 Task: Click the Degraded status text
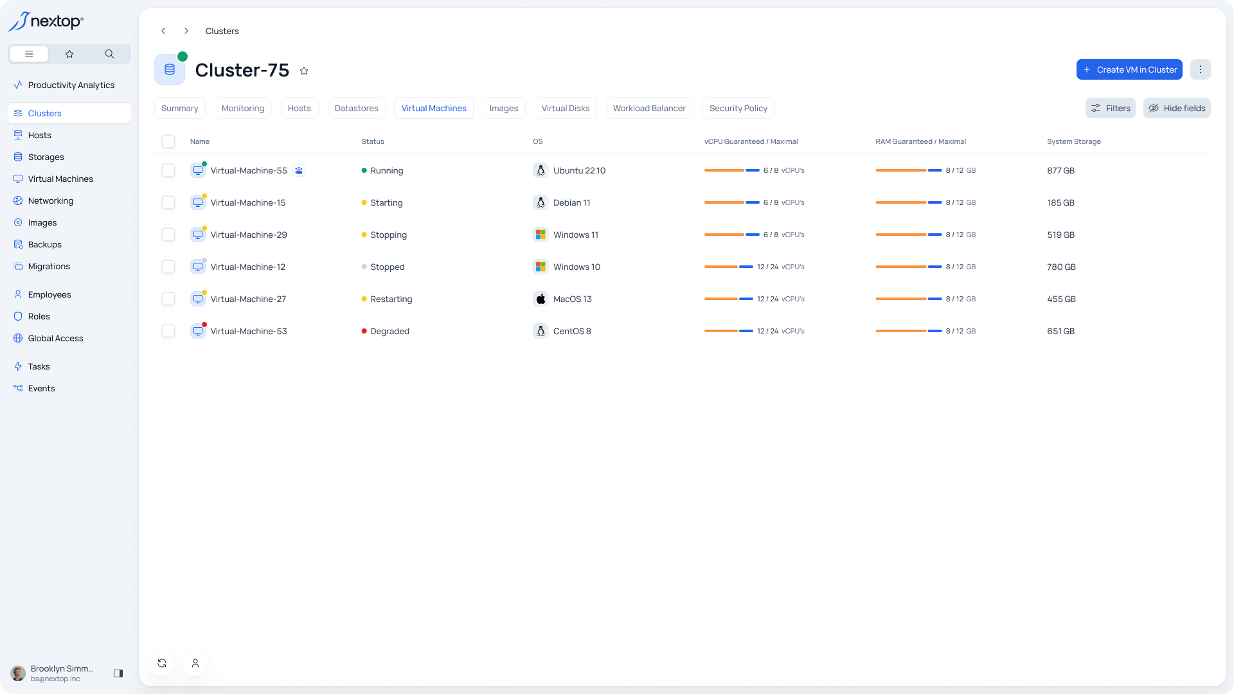pyautogui.click(x=389, y=331)
